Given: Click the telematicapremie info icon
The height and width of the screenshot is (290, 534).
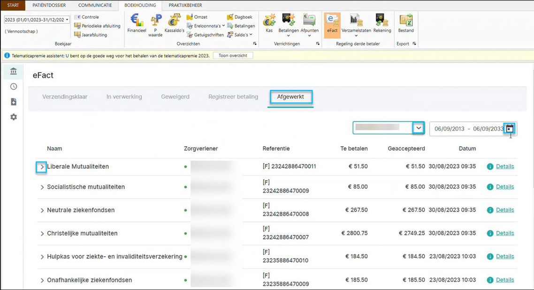Looking at the screenshot, I should (x=7, y=55).
